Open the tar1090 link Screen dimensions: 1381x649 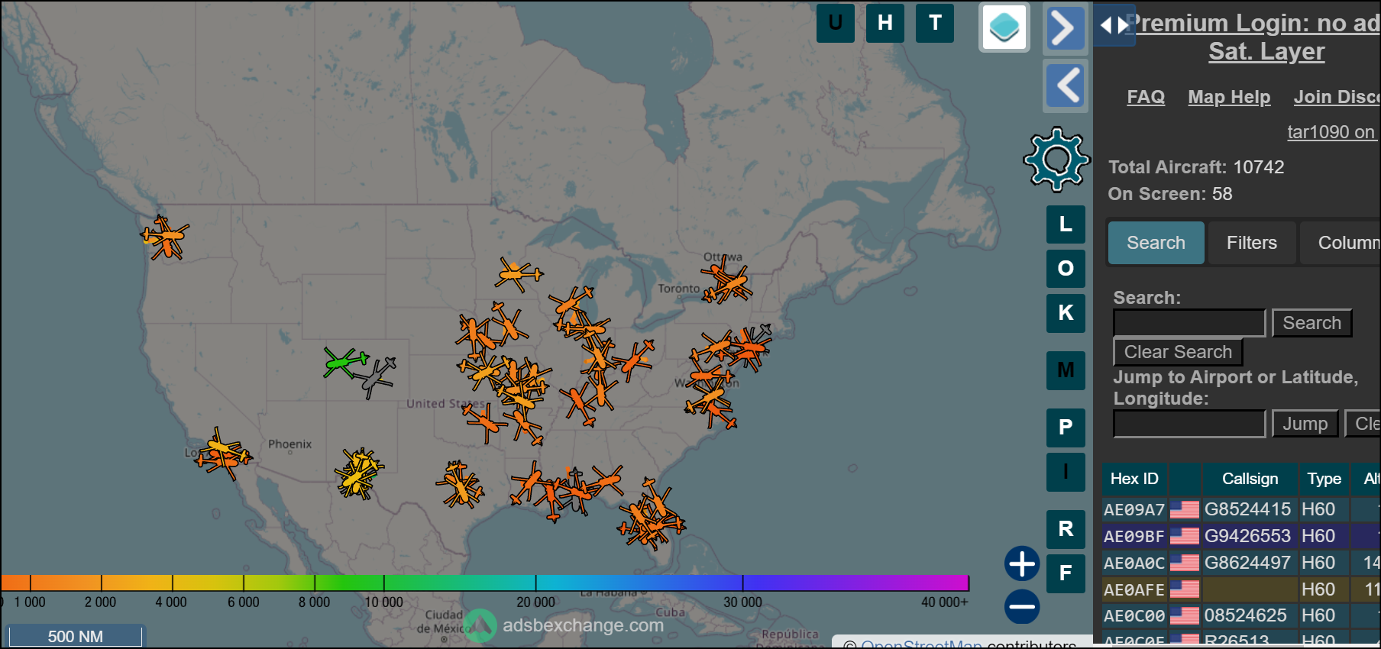pyautogui.click(x=1333, y=132)
